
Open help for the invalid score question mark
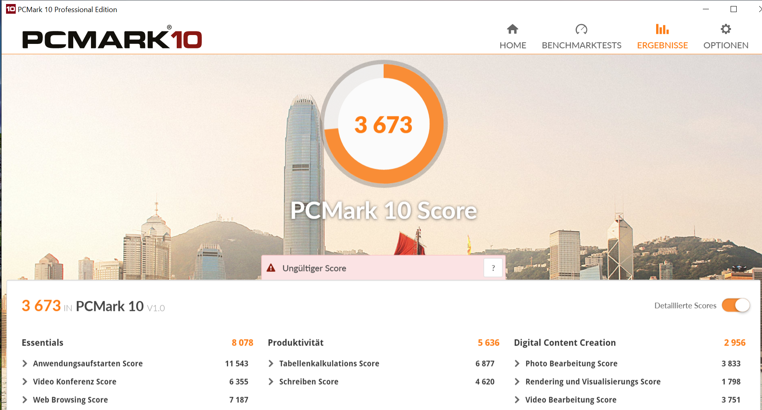tap(493, 268)
